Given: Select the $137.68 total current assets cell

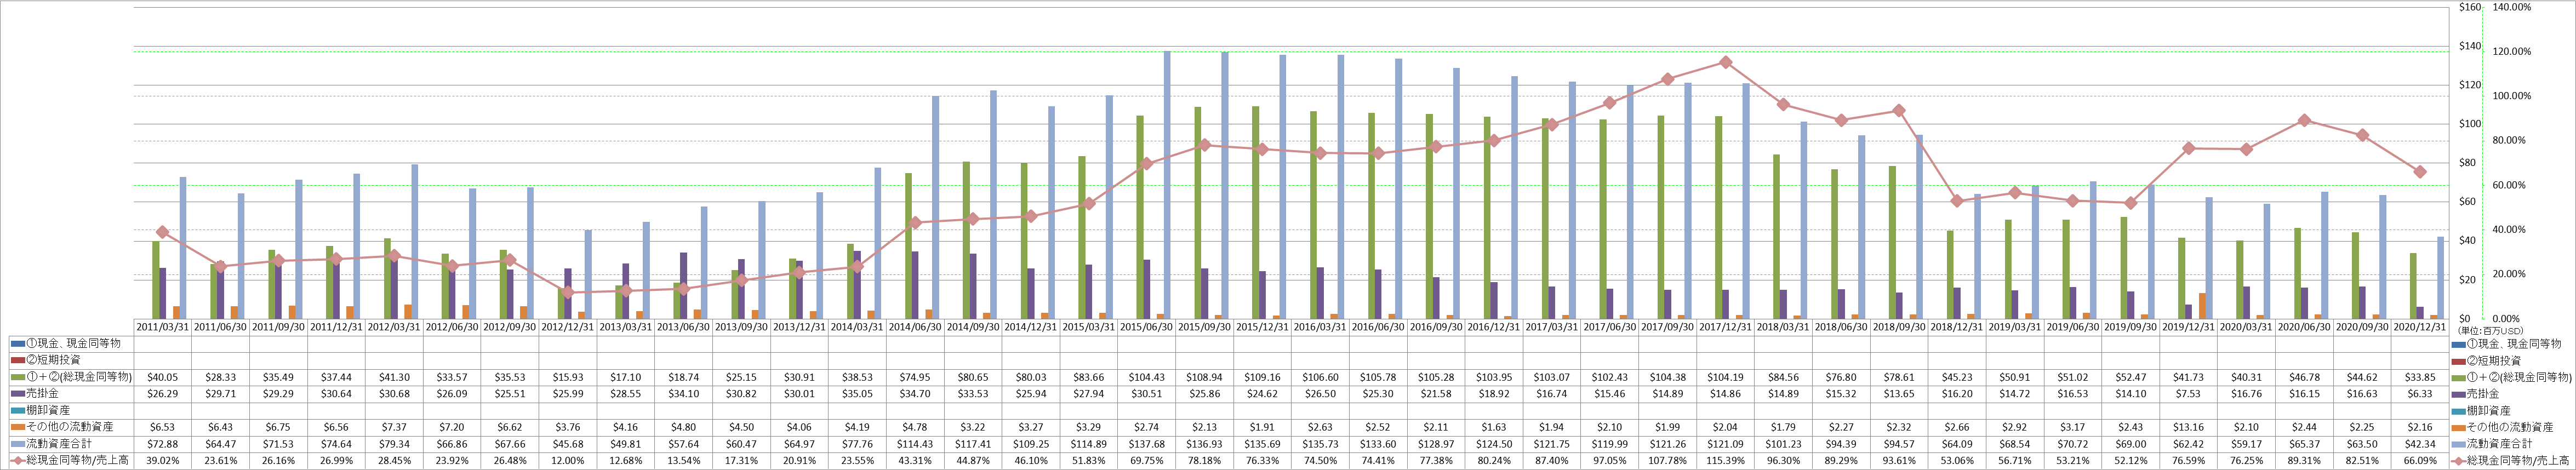Looking at the screenshot, I should point(1146,443).
